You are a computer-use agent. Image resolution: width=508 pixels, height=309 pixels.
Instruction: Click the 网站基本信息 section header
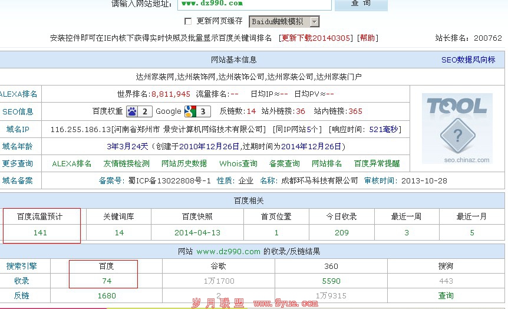pos(233,60)
